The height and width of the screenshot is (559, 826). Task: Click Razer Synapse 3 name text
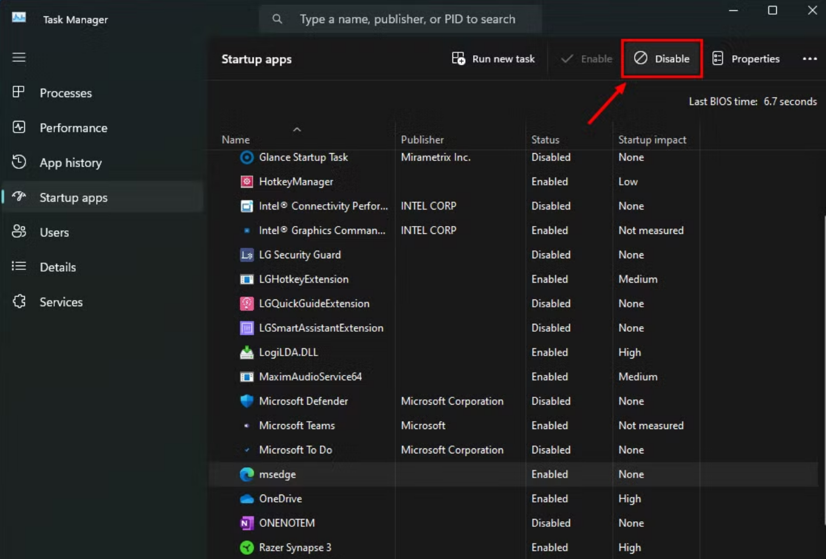(x=295, y=547)
